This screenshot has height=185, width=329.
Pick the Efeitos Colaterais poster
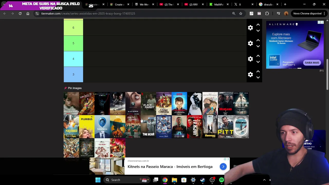click(210, 104)
